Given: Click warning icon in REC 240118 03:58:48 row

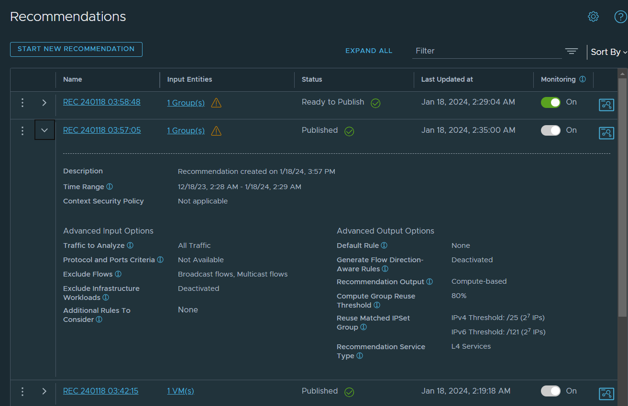Looking at the screenshot, I should (x=216, y=103).
